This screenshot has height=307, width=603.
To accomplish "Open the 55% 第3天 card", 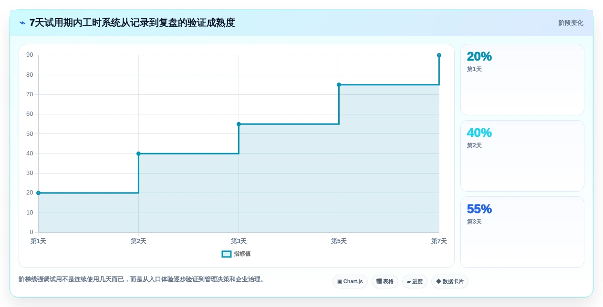I will tap(522, 232).
